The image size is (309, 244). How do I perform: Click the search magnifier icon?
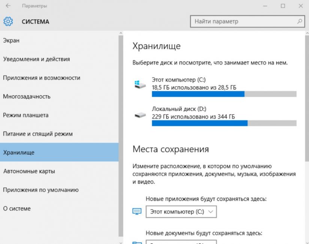pyautogui.click(x=300, y=21)
